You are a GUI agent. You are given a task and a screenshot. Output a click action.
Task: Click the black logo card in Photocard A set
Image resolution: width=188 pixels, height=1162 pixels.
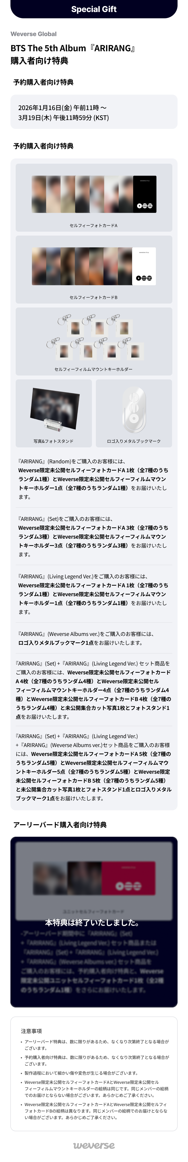point(145,194)
